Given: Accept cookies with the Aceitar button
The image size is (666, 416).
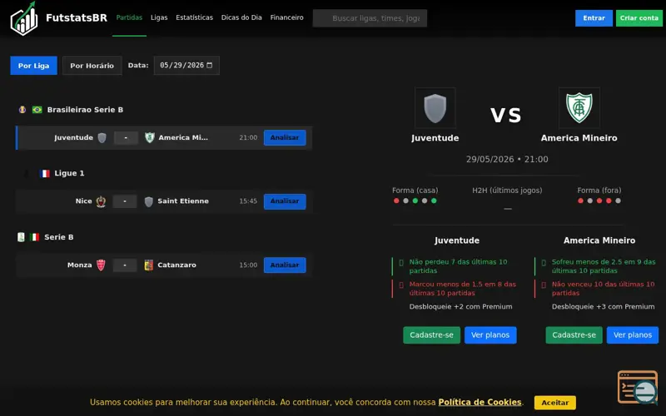Looking at the screenshot, I should tap(554, 403).
